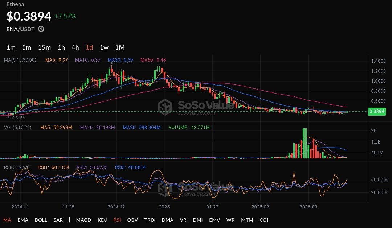
Task: Switch to the 4h timeframe
Action: point(75,47)
